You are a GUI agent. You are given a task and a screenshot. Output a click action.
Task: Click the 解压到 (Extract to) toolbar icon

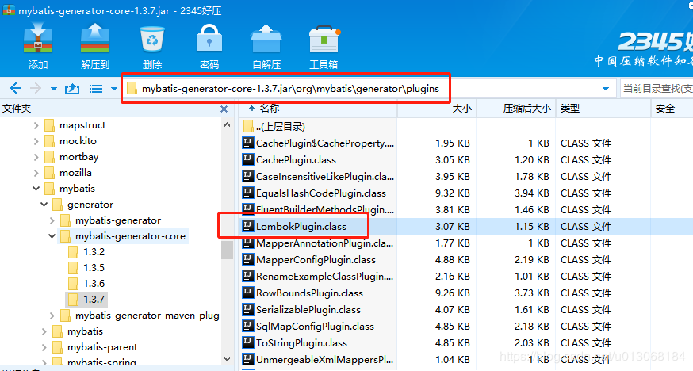pos(95,40)
